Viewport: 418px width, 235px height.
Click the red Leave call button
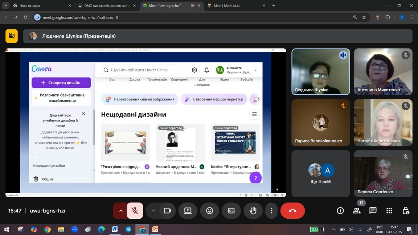pyautogui.click(x=292, y=211)
